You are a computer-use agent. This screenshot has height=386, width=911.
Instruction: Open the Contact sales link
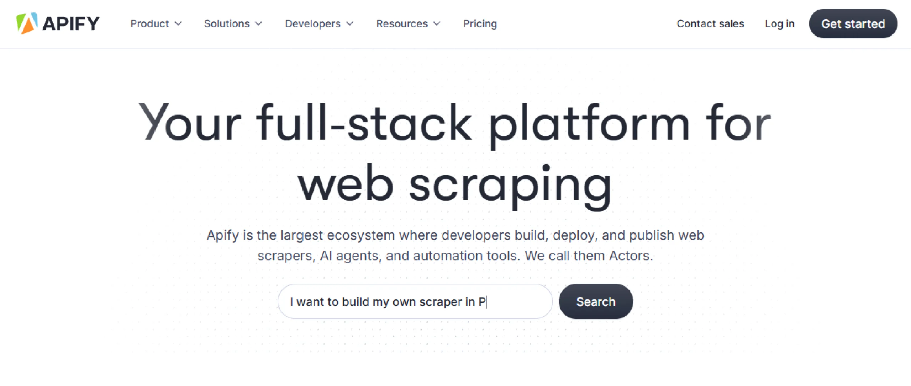(710, 23)
